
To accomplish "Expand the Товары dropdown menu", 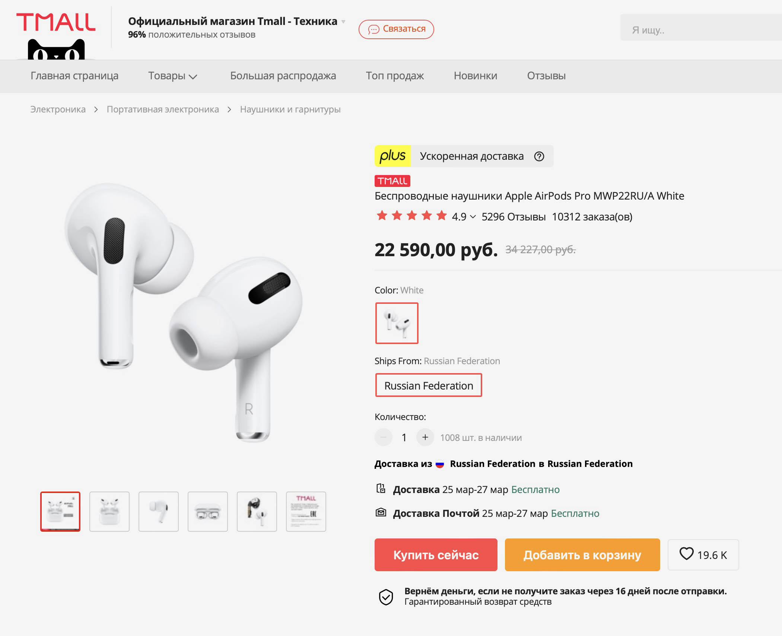I will [172, 76].
